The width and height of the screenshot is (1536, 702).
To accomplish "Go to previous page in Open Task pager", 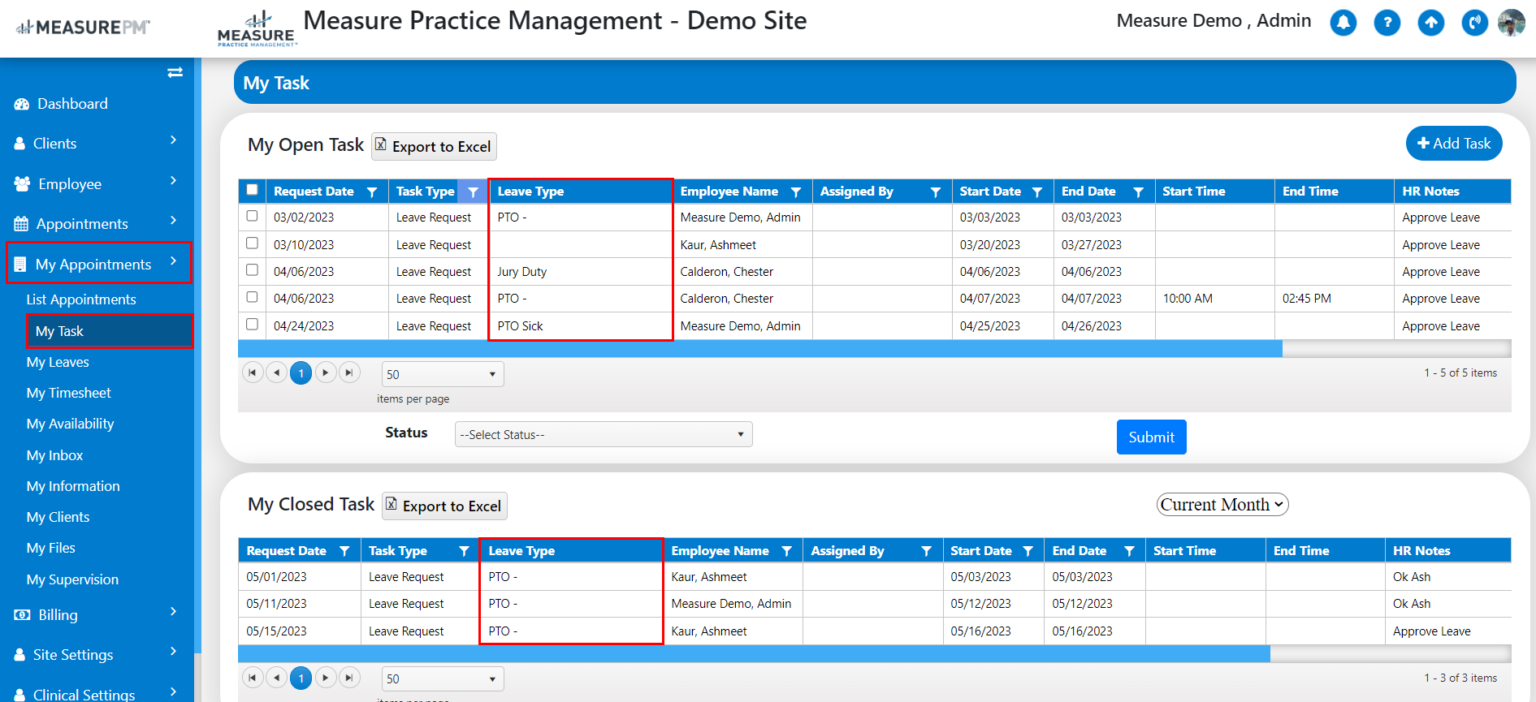I will (x=277, y=373).
